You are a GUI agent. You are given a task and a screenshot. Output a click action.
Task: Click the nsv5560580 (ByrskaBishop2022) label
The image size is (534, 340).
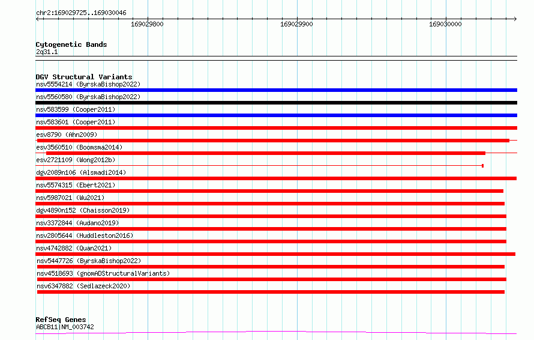tap(88, 97)
